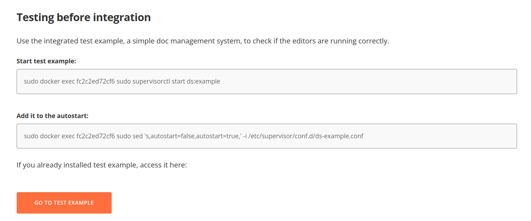Click the GO TO TEST EXAMPLE button
531x221 pixels.
(64, 203)
